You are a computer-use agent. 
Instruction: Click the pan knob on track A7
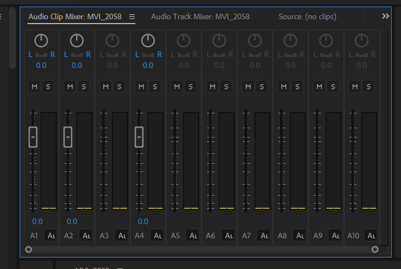(255, 40)
